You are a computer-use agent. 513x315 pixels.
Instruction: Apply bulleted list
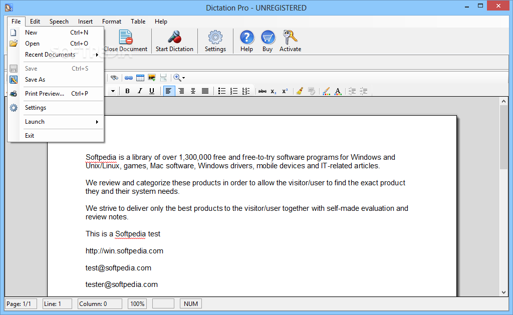tap(222, 91)
